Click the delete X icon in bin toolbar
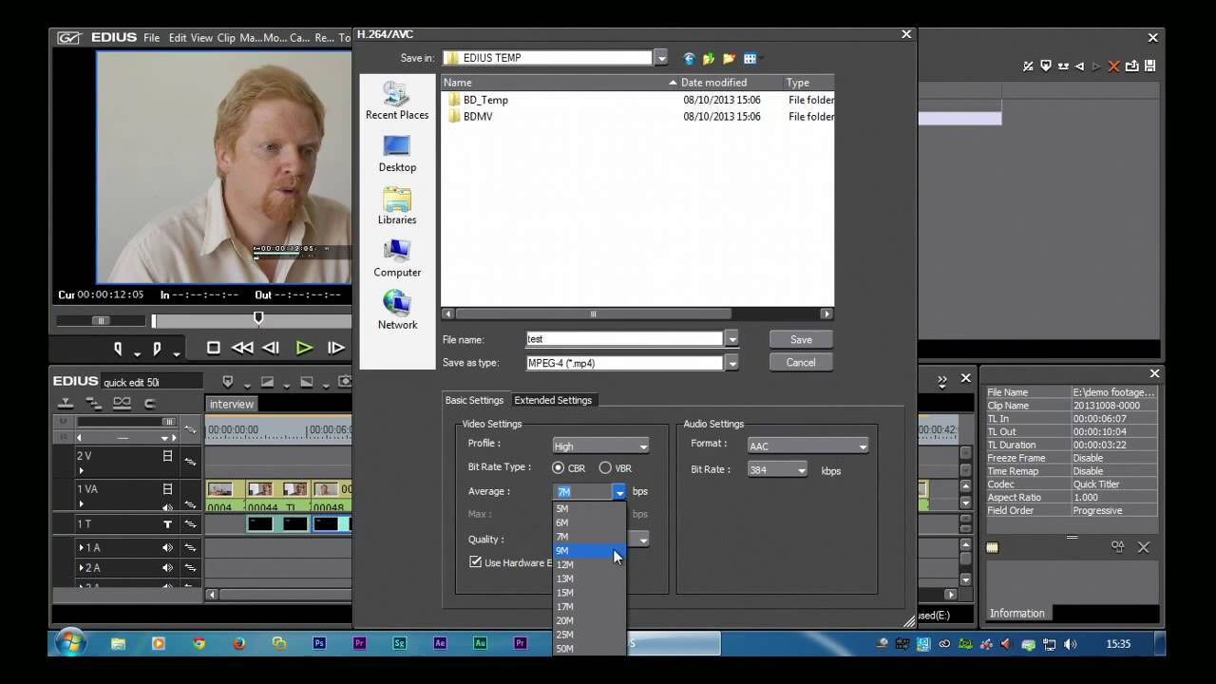 pos(1114,66)
